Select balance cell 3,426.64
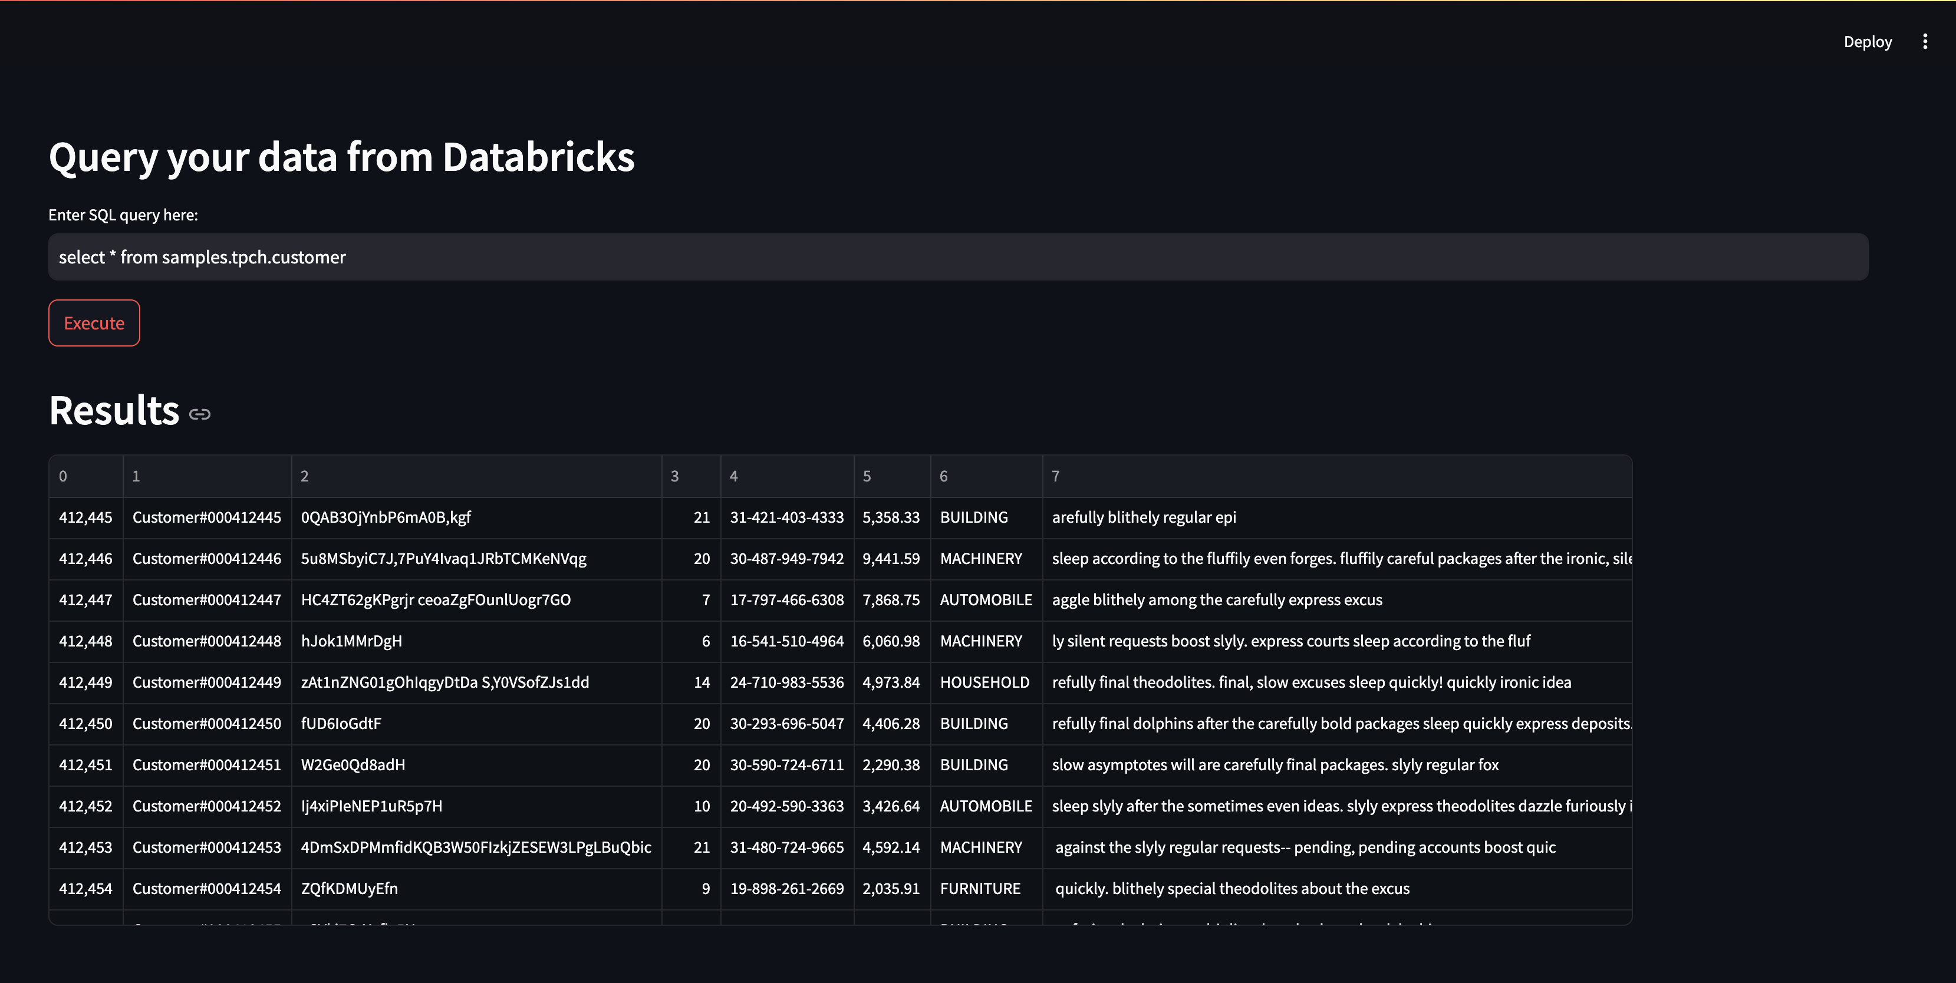Screen dimensions: 1956x983 [892, 806]
